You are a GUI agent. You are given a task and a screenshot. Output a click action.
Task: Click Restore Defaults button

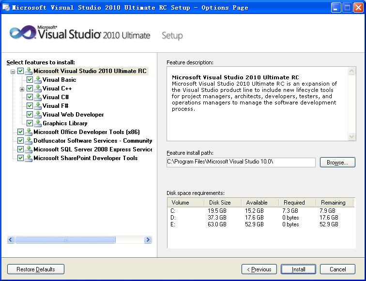coord(36,269)
